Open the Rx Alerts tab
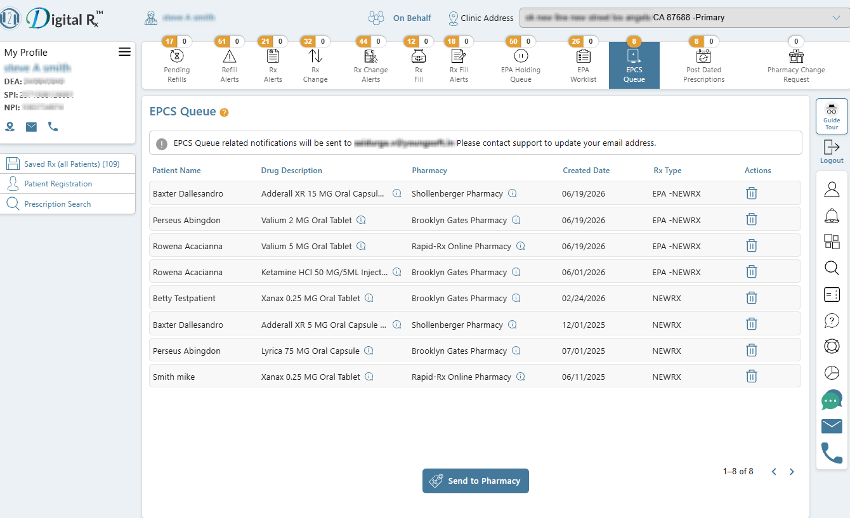850x518 pixels. click(273, 65)
